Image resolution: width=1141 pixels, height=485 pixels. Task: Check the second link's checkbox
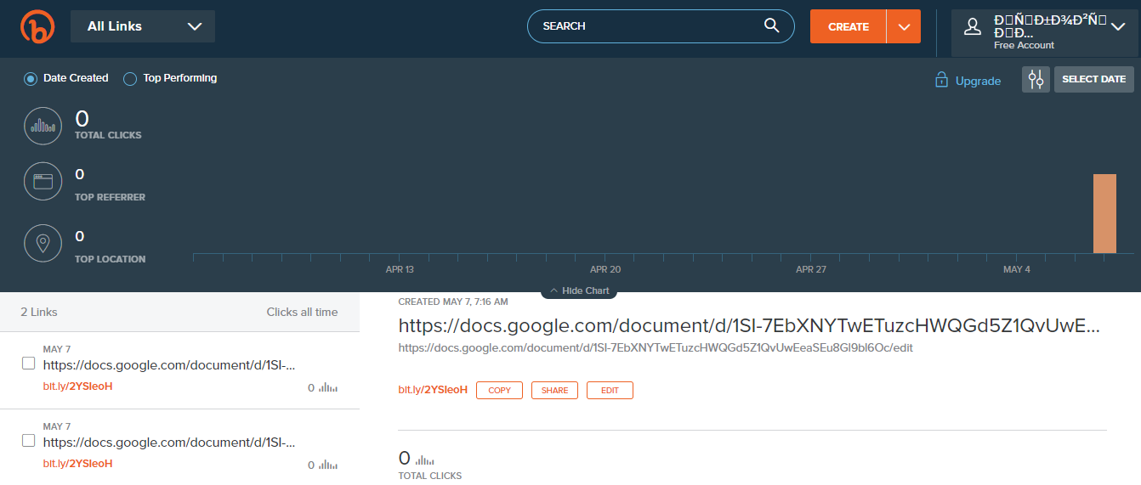pyautogui.click(x=28, y=441)
